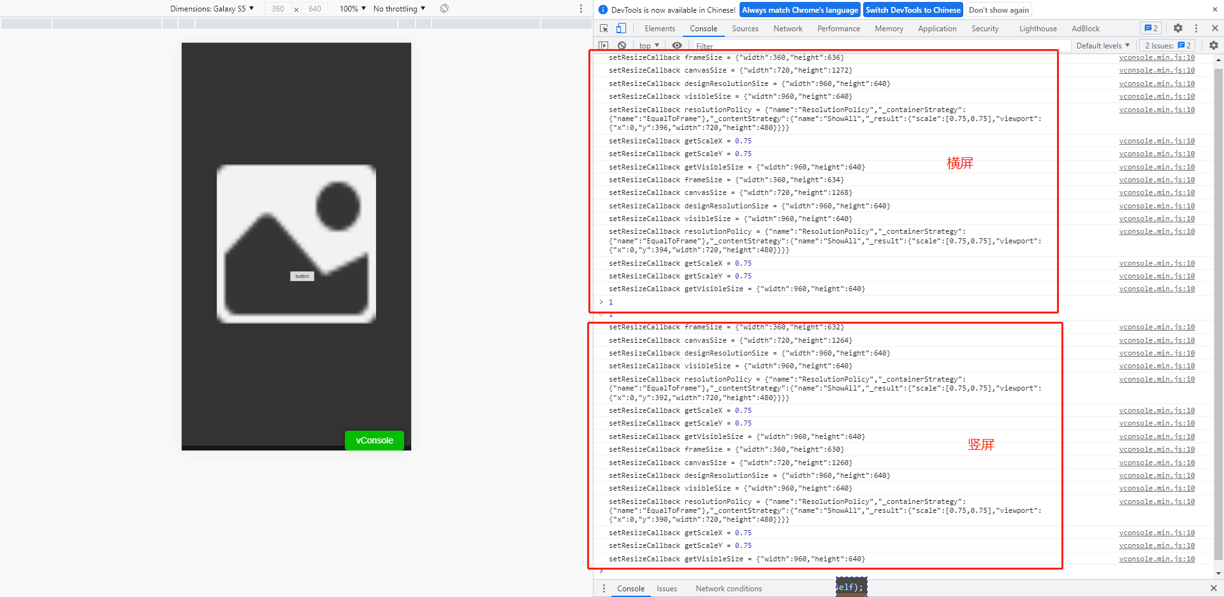1224x597 pixels.
Task: Click Switch DevTools to Chinese button
Action: point(913,10)
